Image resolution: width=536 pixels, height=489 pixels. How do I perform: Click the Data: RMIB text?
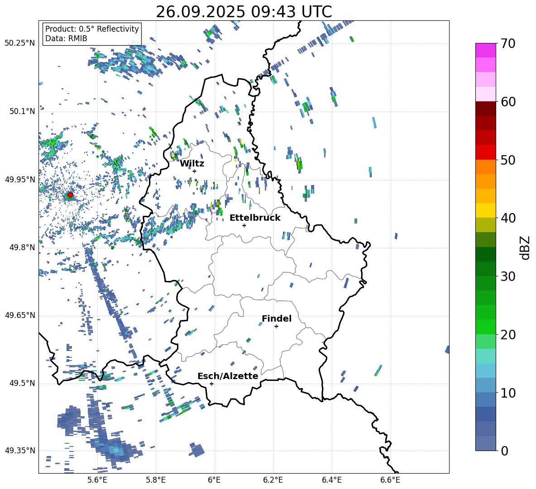coord(66,38)
